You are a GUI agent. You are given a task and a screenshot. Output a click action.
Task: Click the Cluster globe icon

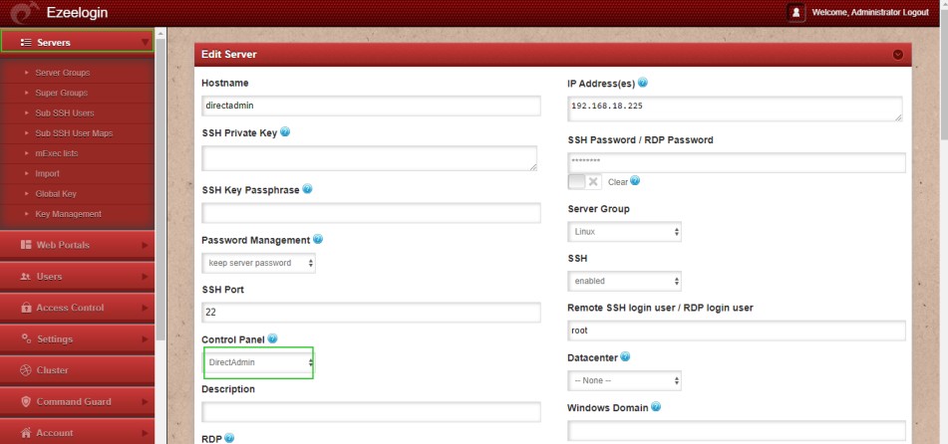[25, 369]
